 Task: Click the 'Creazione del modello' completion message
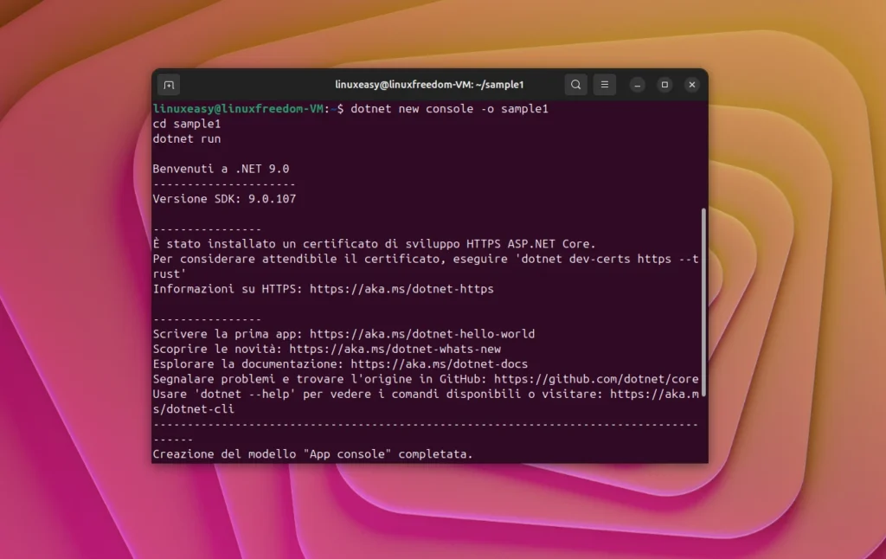314,453
